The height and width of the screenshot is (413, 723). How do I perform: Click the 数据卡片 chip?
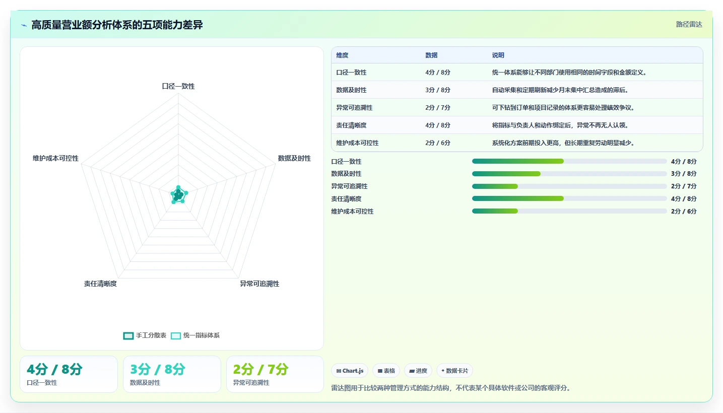(x=454, y=371)
